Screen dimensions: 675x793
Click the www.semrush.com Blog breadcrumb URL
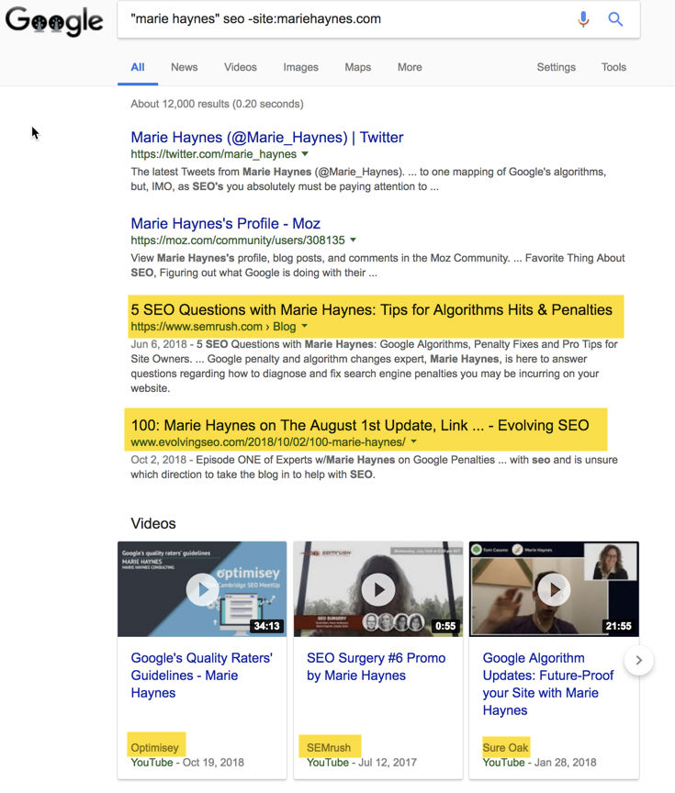click(213, 326)
